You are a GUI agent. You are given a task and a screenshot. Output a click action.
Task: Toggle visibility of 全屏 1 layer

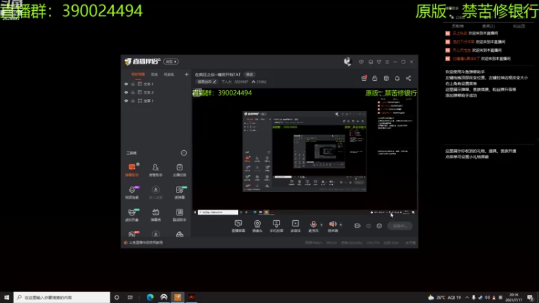pyautogui.click(x=126, y=100)
